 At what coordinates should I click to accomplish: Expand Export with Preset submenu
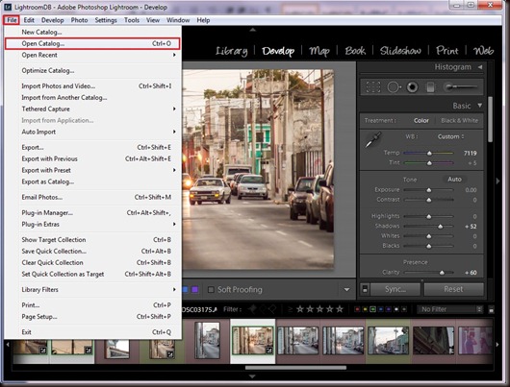(92, 170)
